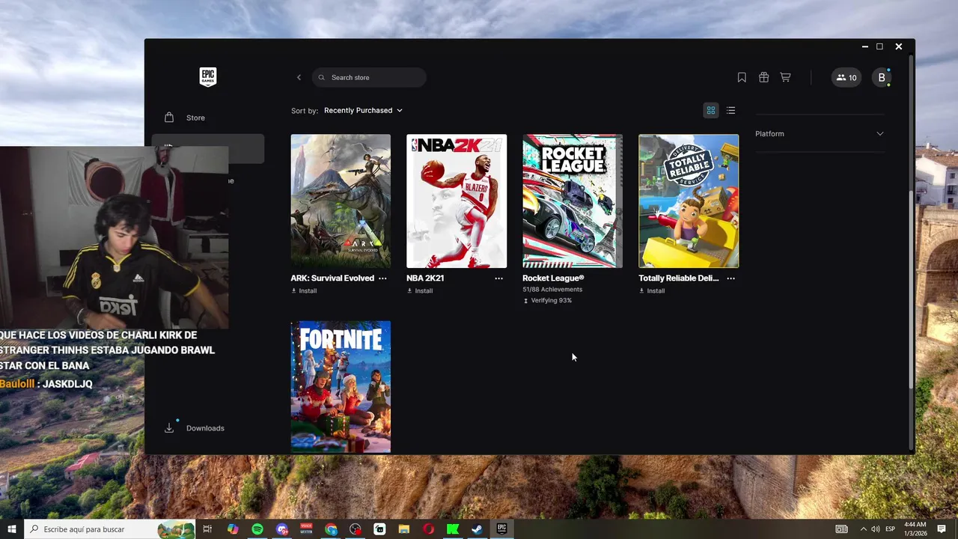Select the NBA 2K21 cover art
The width and height of the screenshot is (958, 539).
(x=457, y=201)
